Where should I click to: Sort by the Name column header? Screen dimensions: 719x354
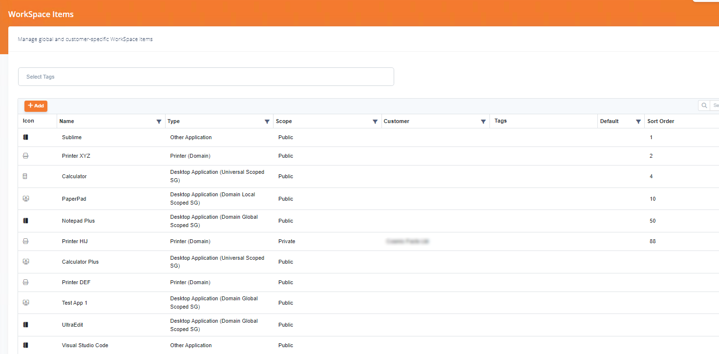coord(67,121)
